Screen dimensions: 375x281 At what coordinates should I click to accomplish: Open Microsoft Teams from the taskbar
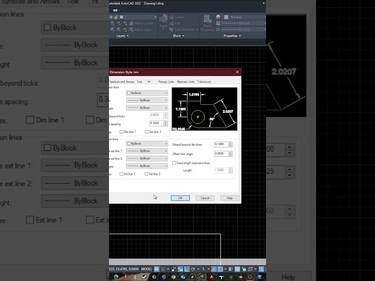tap(164, 277)
